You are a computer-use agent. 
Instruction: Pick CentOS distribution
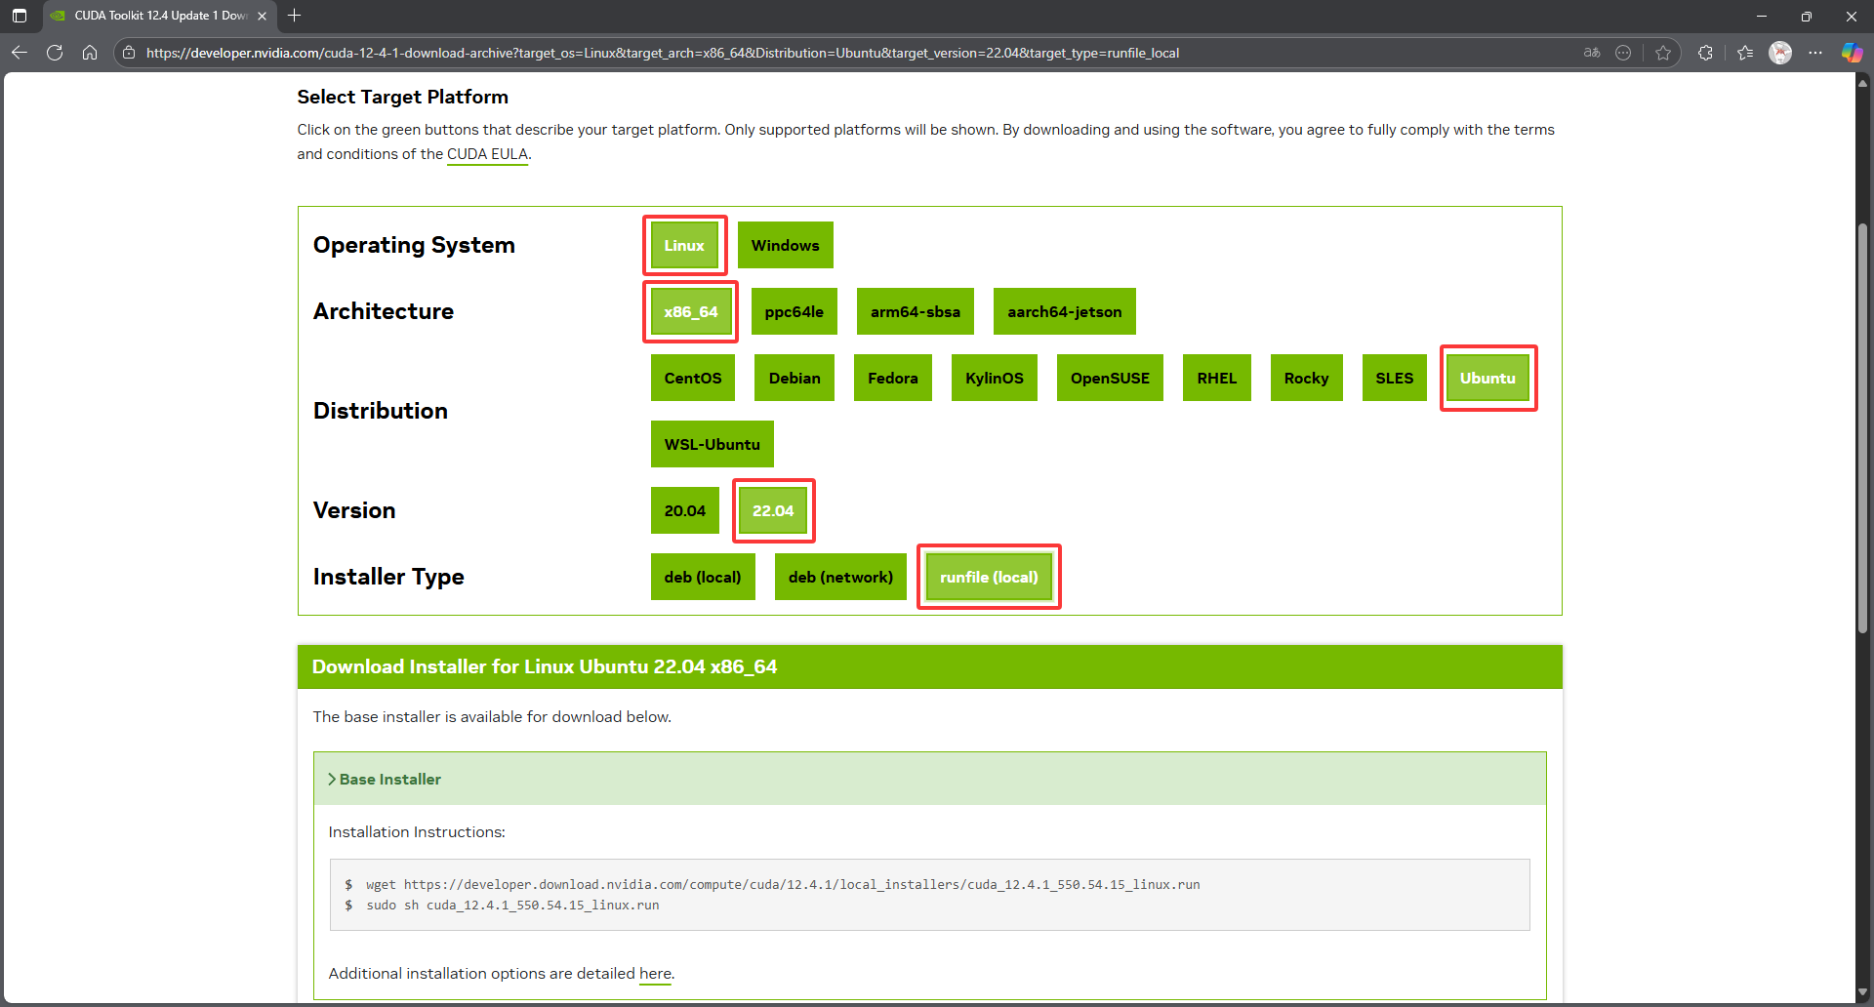(693, 378)
